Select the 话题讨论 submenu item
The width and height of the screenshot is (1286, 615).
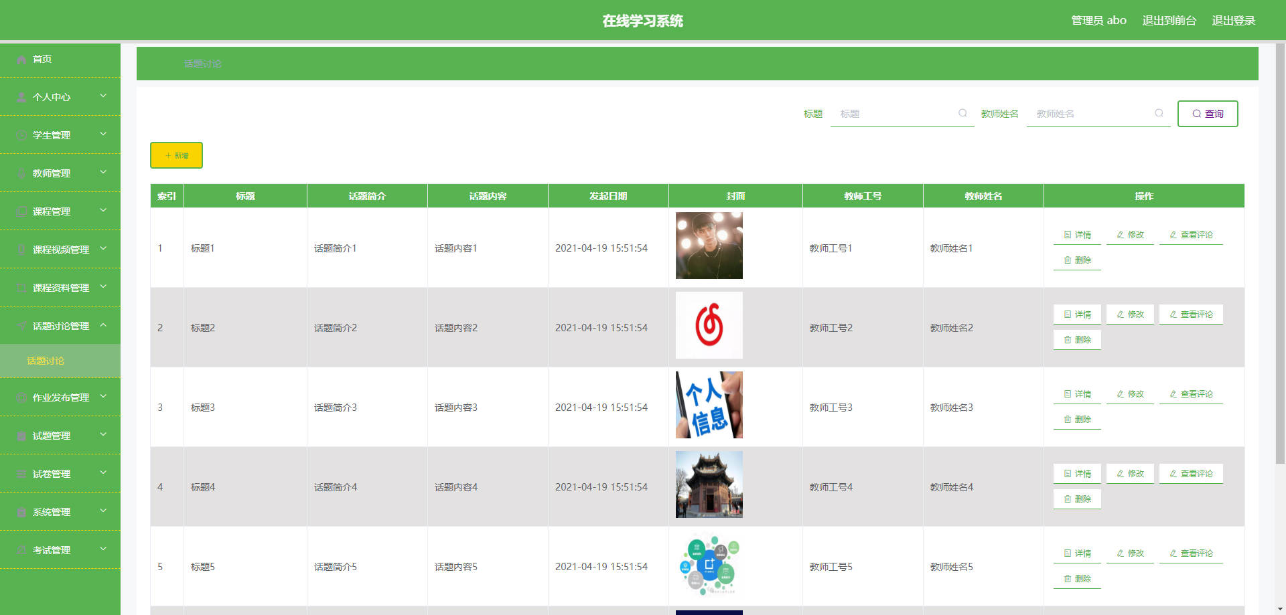pyautogui.click(x=60, y=361)
